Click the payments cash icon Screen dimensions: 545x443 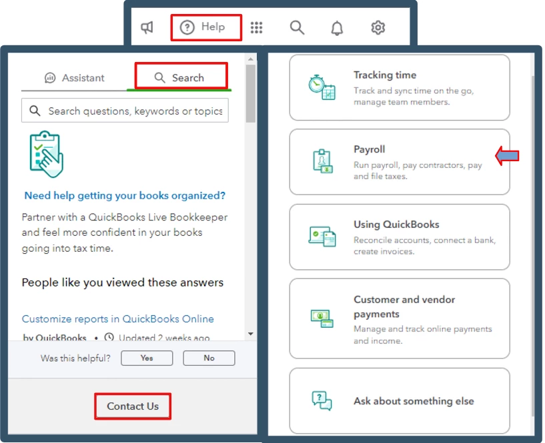[x=322, y=318]
